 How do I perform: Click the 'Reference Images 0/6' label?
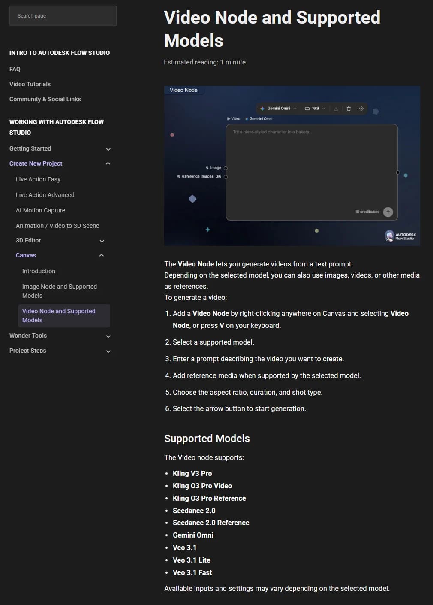pyautogui.click(x=199, y=176)
